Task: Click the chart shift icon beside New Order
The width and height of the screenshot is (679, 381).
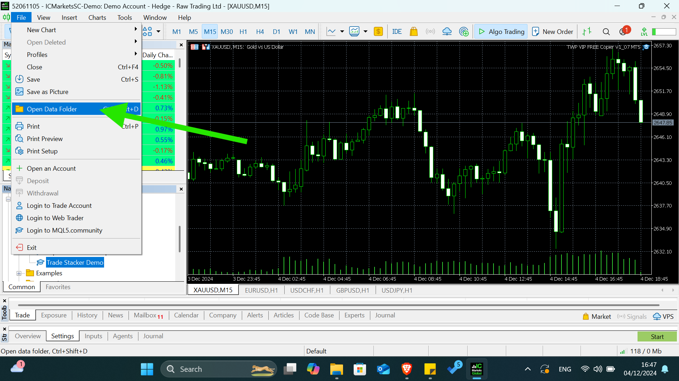Action: 587,31
